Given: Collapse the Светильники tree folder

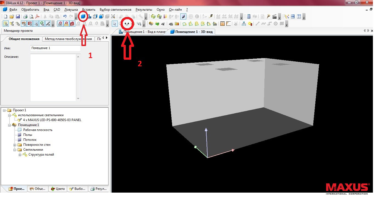Looking at the screenshot, I should point(15,150).
